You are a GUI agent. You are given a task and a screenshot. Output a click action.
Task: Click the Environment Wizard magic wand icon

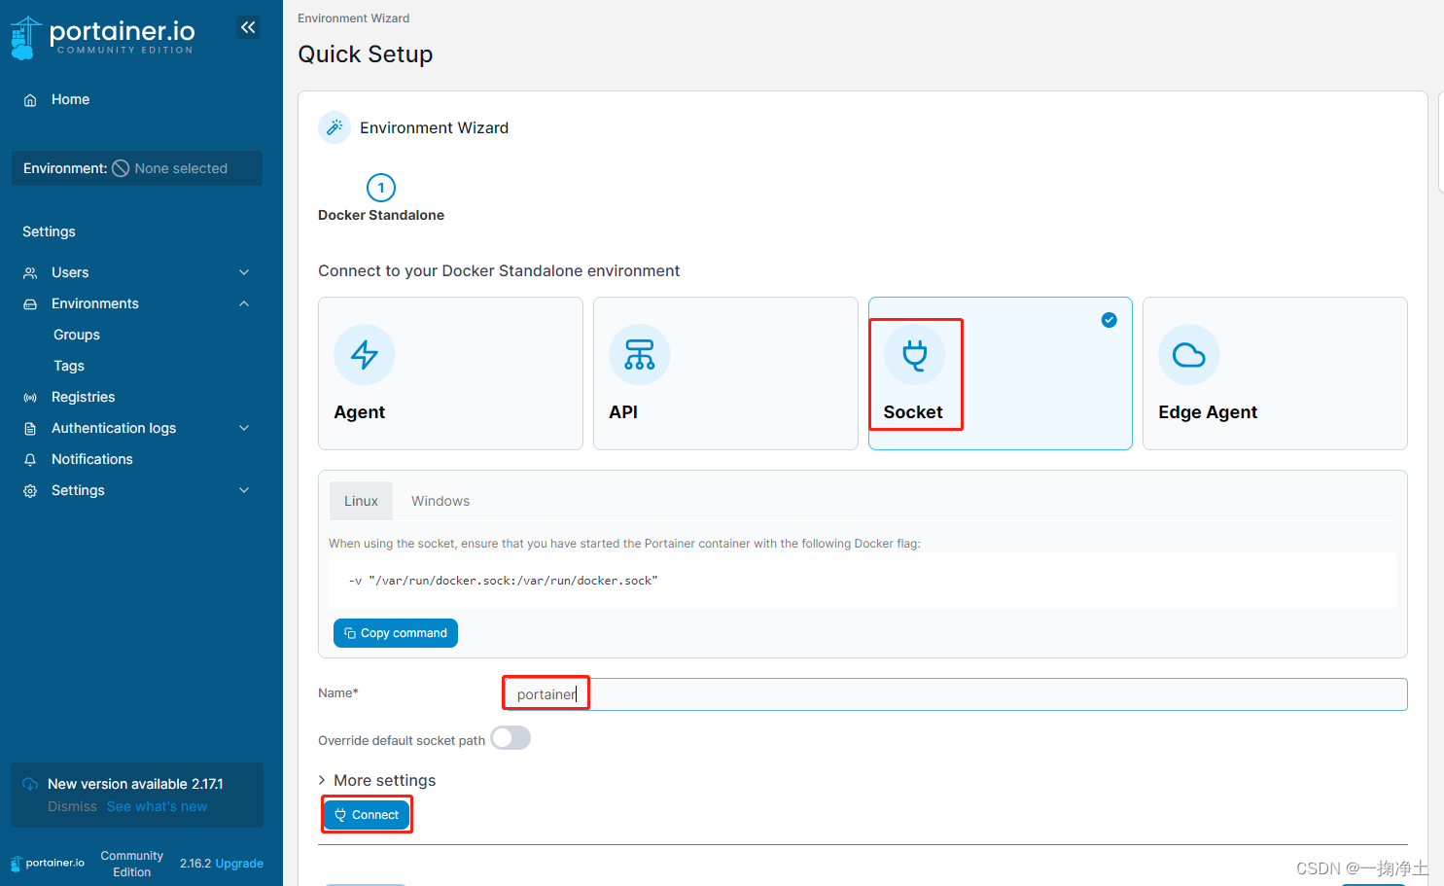(335, 127)
